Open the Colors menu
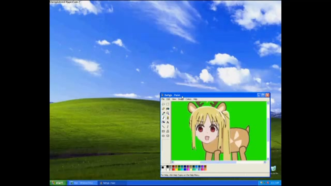Viewport: 331px width, 186px height. tap(189, 99)
